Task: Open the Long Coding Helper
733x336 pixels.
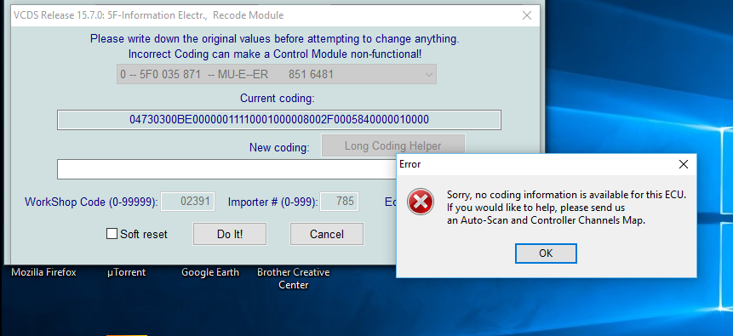Action: pos(393,145)
